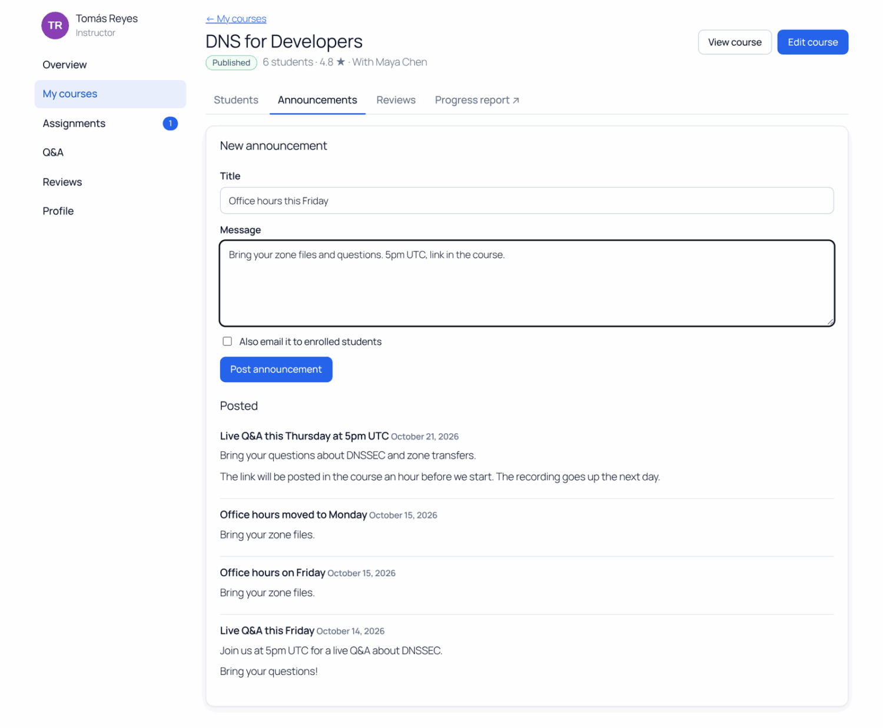This screenshot has height=728, width=883.
Task: Click the Post announcement button
Action: click(276, 370)
